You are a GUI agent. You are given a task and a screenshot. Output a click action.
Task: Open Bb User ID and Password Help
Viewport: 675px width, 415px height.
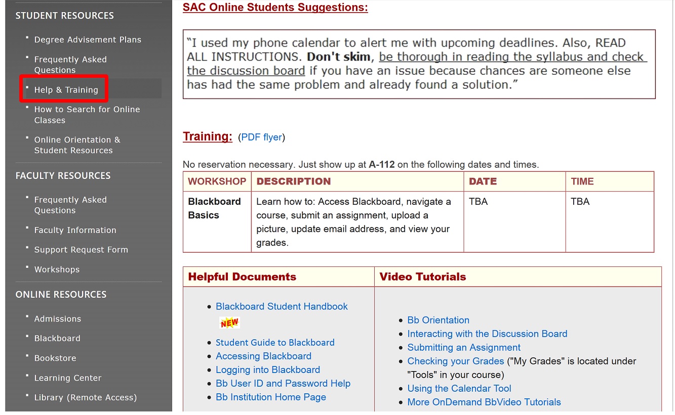pyautogui.click(x=283, y=383)
